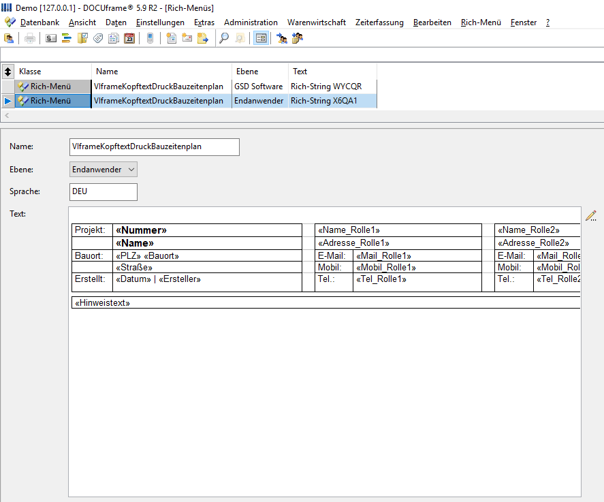
Task: Click the up-down sort arrow in list header
Action: (x=7, y=72)
